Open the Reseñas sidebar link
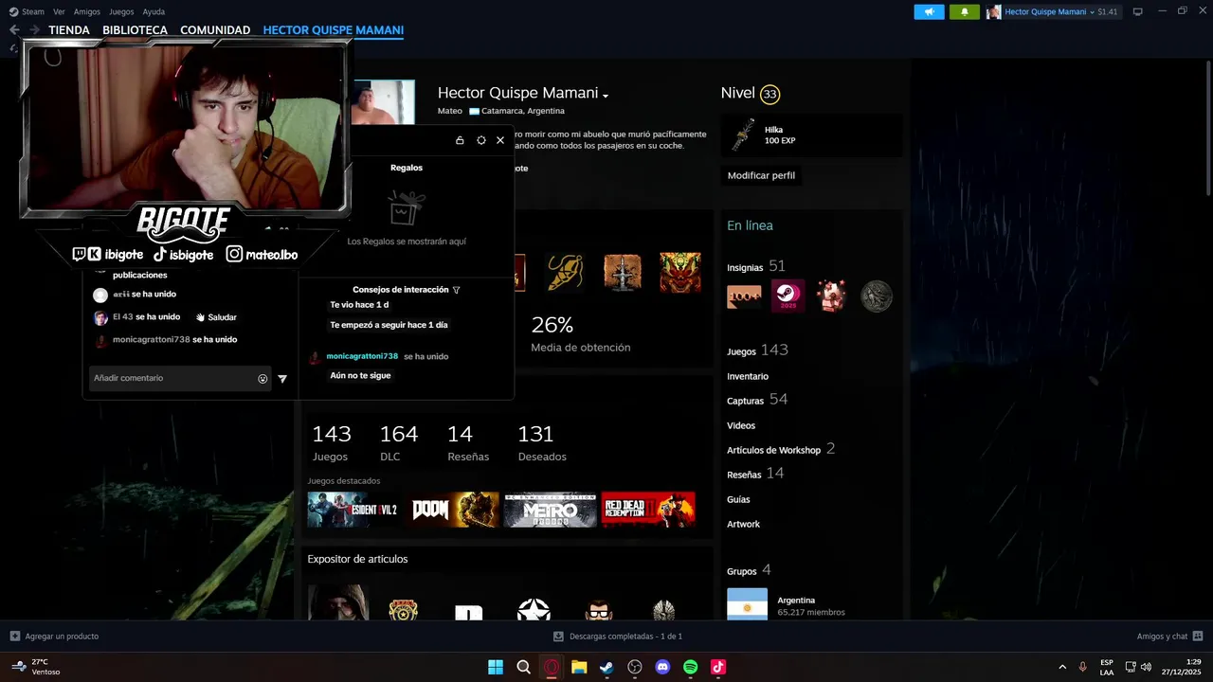The width and height of the screenshot is (1213, 682). pyautogui.click(x=755, y=474)
